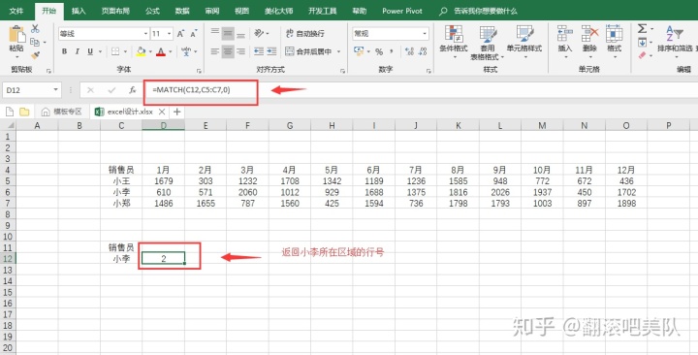Click the accounting number format icon
Screen dimensions: 698x355
[359, 51]
